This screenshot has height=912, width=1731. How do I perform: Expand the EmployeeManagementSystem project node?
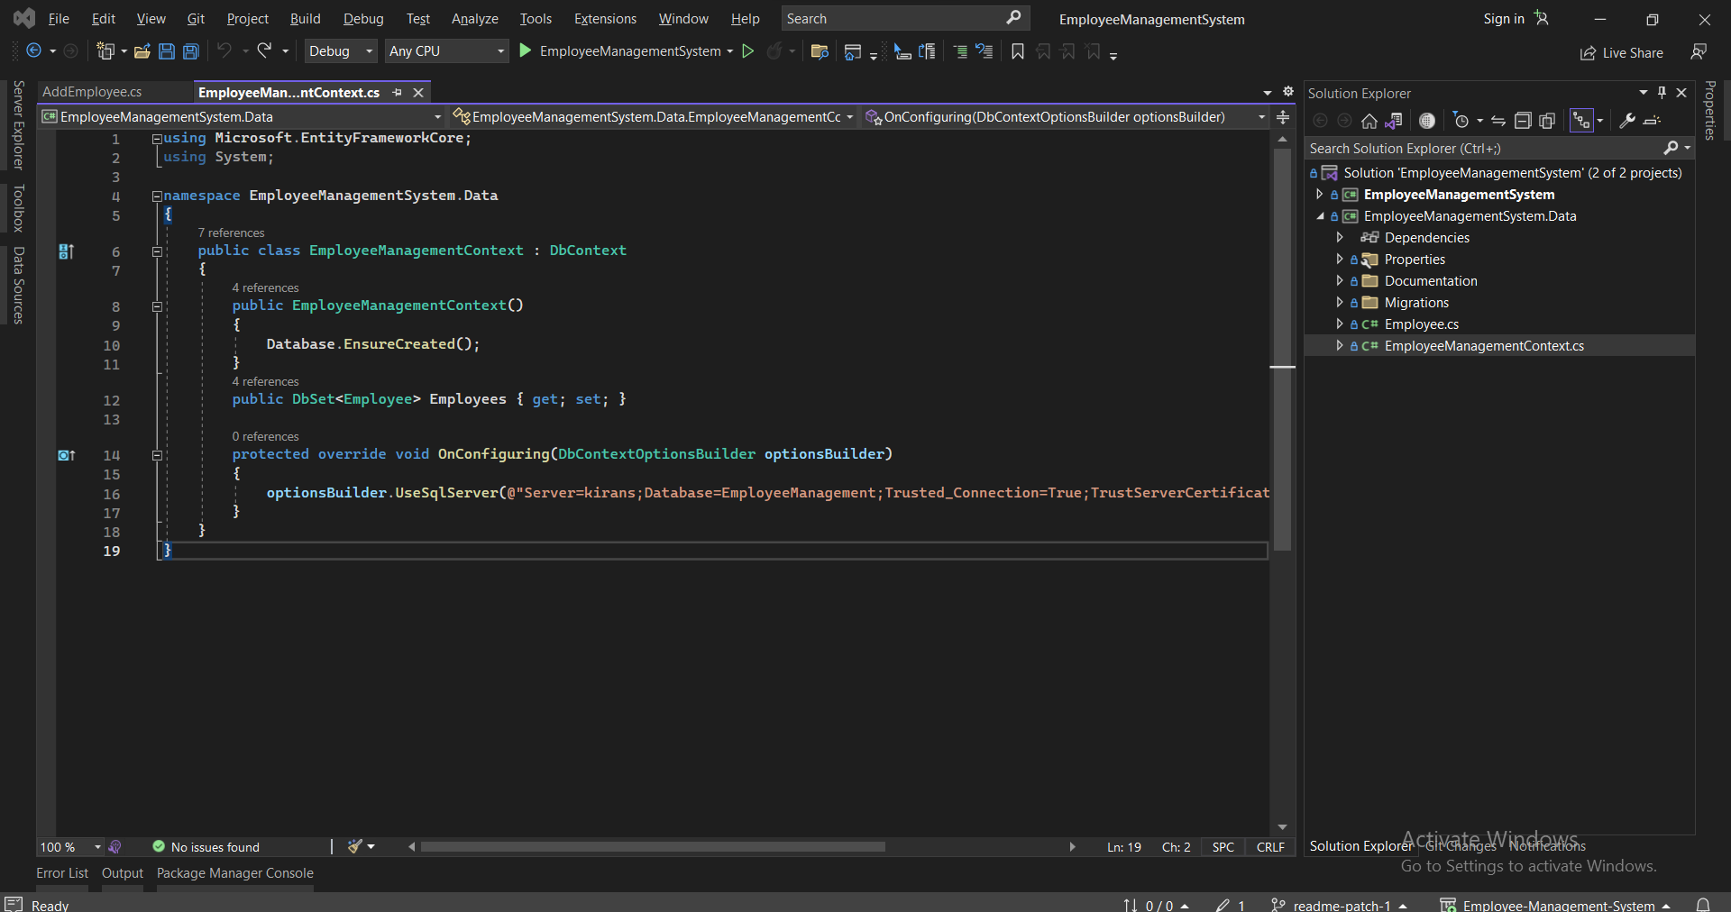tap(1320, 195)
